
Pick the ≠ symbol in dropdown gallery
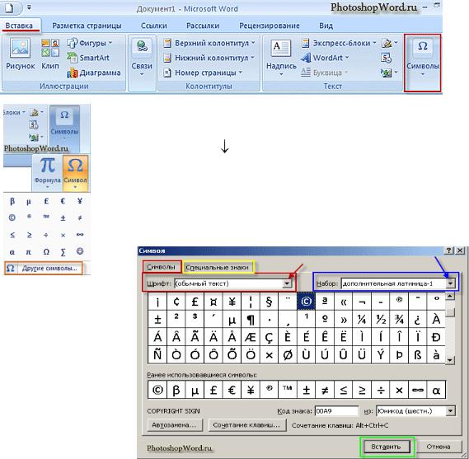click(x=80, y=218)
